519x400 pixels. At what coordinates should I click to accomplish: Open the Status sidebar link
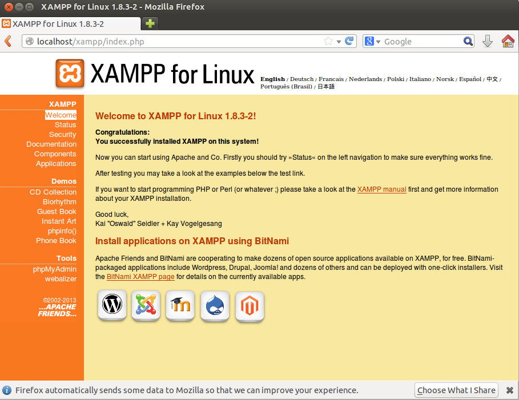click(66, 125)
